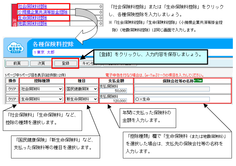Click the empty insurer name field
The image size is (236, 166).
point(172,89)
